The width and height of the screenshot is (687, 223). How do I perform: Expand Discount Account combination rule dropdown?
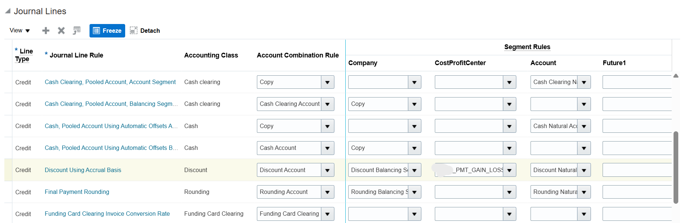[327, 170]
